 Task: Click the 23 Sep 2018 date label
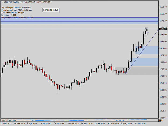(73, 124)
